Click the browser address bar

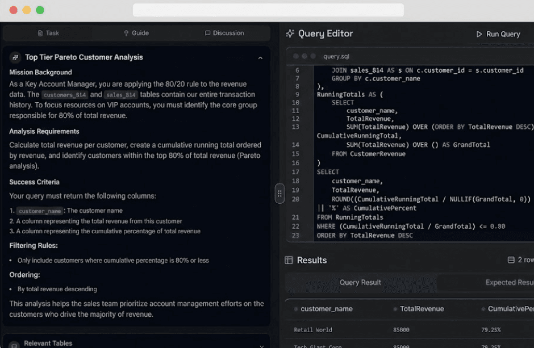(267, 9)
